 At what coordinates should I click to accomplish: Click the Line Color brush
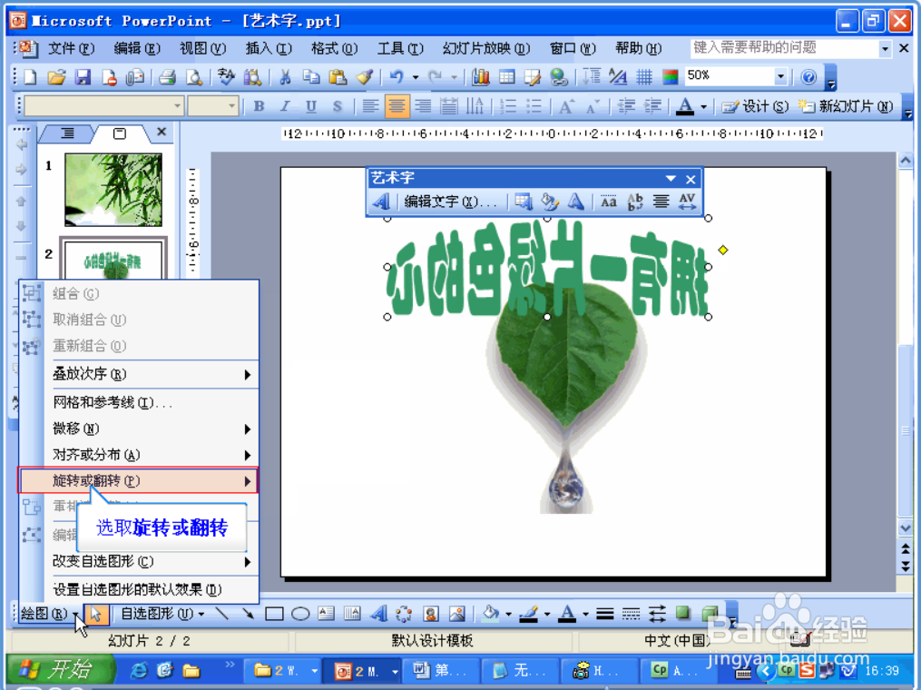[x=529, y=614]
